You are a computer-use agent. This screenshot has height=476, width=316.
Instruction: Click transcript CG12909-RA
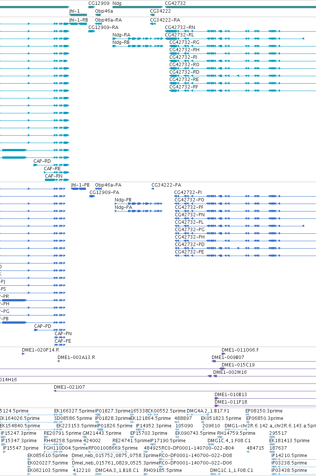pos(104,27)
